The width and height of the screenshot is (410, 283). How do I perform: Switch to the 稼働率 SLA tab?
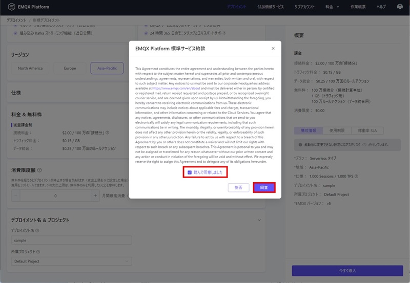coord(367,130)
